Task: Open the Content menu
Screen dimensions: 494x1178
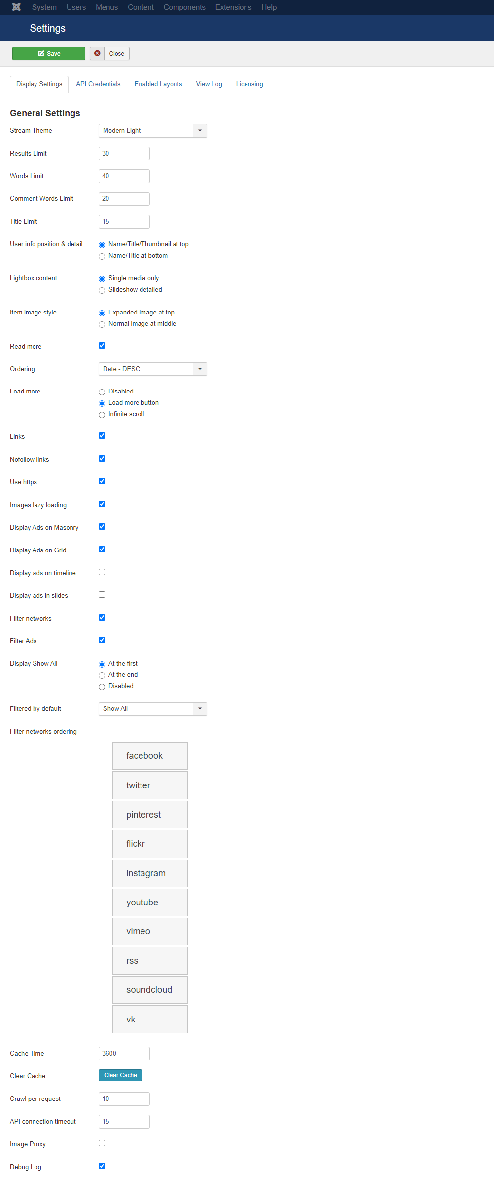Action: (141, 7)
